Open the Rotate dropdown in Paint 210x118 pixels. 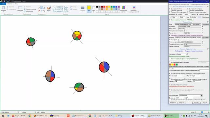tap(29, 12)
